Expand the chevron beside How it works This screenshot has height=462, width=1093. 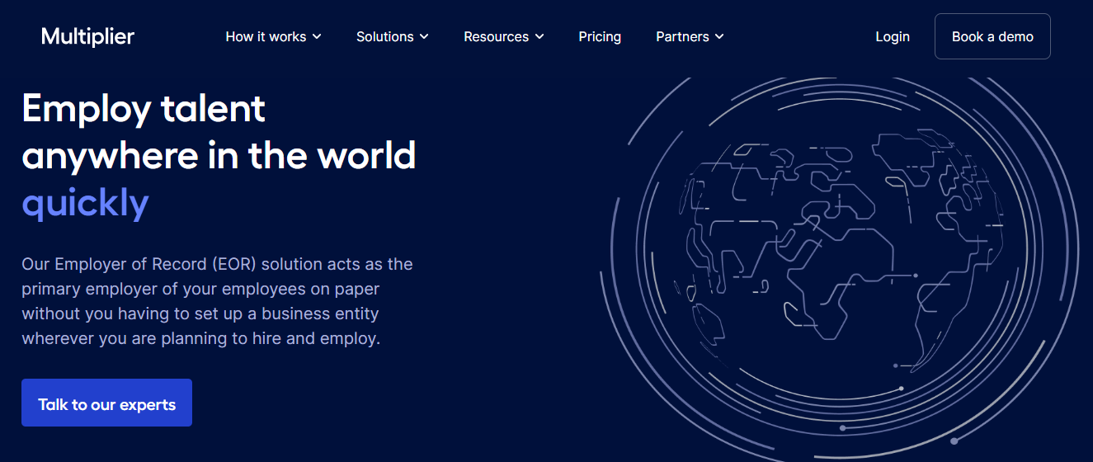point(317,37)
